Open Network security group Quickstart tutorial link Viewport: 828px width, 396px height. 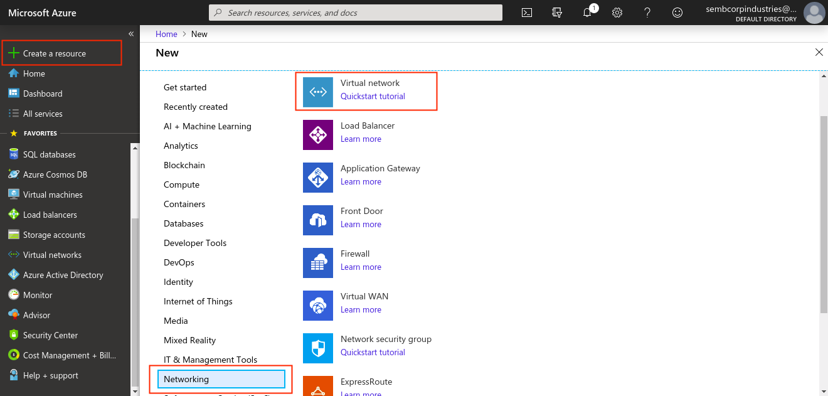coord(373,352)
